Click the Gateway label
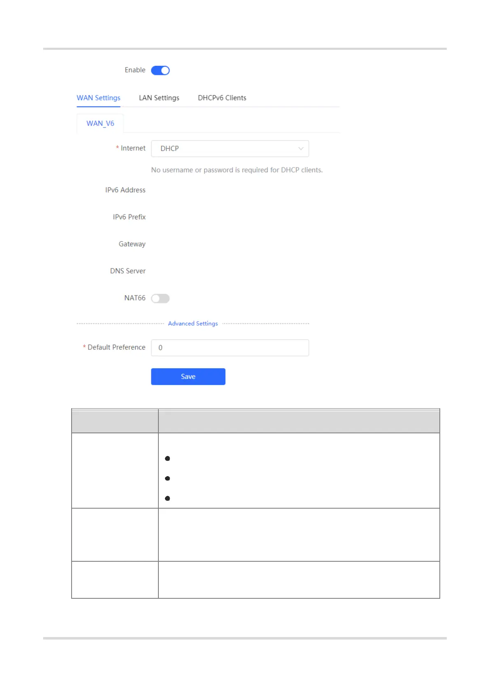Viewport: 490px width, 693px height. [132, 244]
